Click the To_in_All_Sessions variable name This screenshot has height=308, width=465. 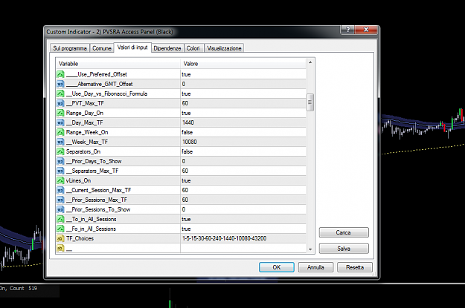pyautogui.click(x=91, y=219)
